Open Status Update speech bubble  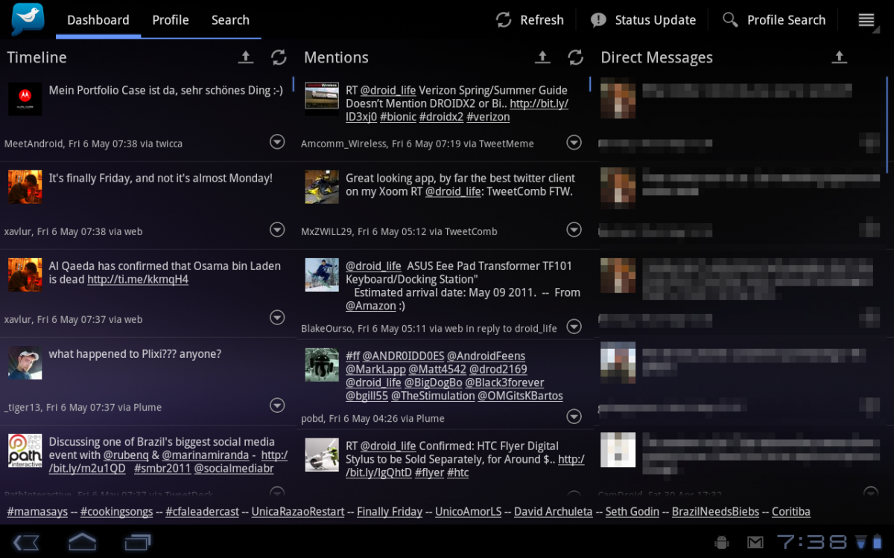pos(598,20)
